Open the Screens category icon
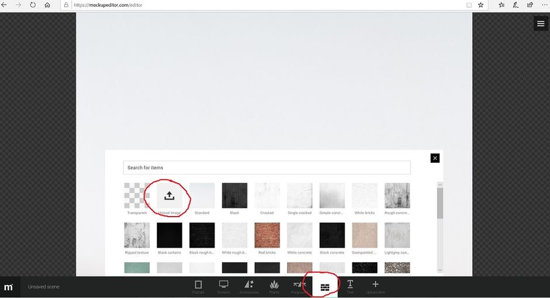 [x=224, y=285]
